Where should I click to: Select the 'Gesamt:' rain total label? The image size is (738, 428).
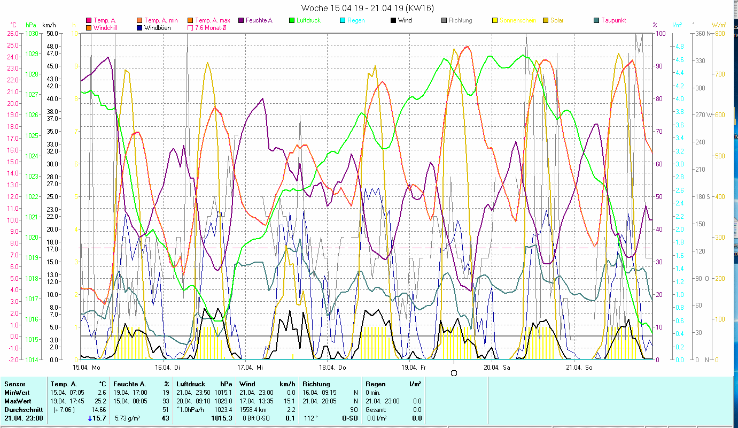click(376, 410)
